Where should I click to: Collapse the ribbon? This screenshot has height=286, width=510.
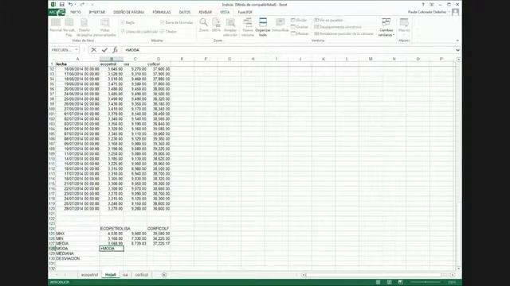click(x=457, y=41)
